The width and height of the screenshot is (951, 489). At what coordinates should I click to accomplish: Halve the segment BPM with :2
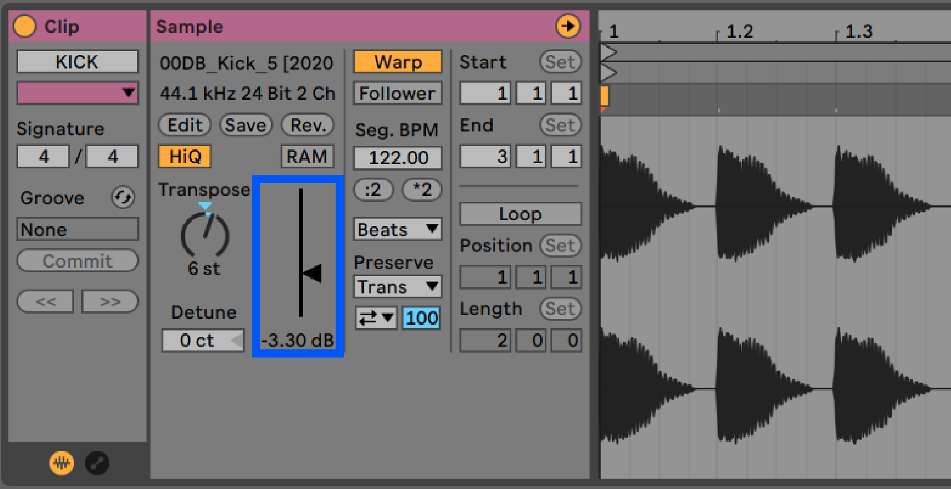(x=374, y=190)
